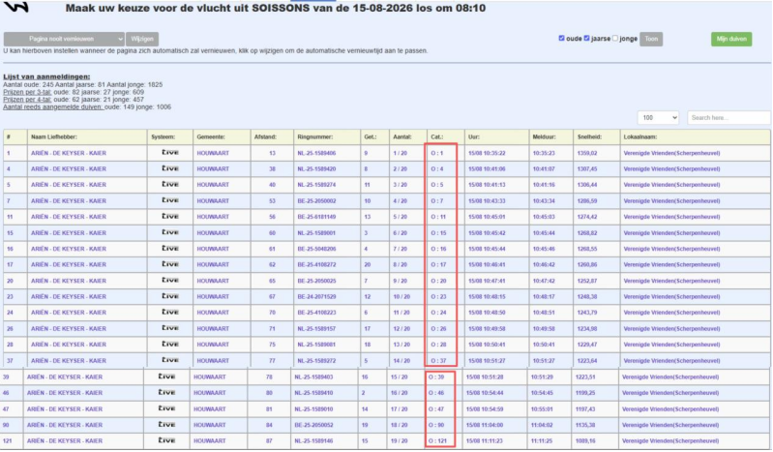
Task: Click the Live icon in the row ranked 47
Action: tap(166, 408)
